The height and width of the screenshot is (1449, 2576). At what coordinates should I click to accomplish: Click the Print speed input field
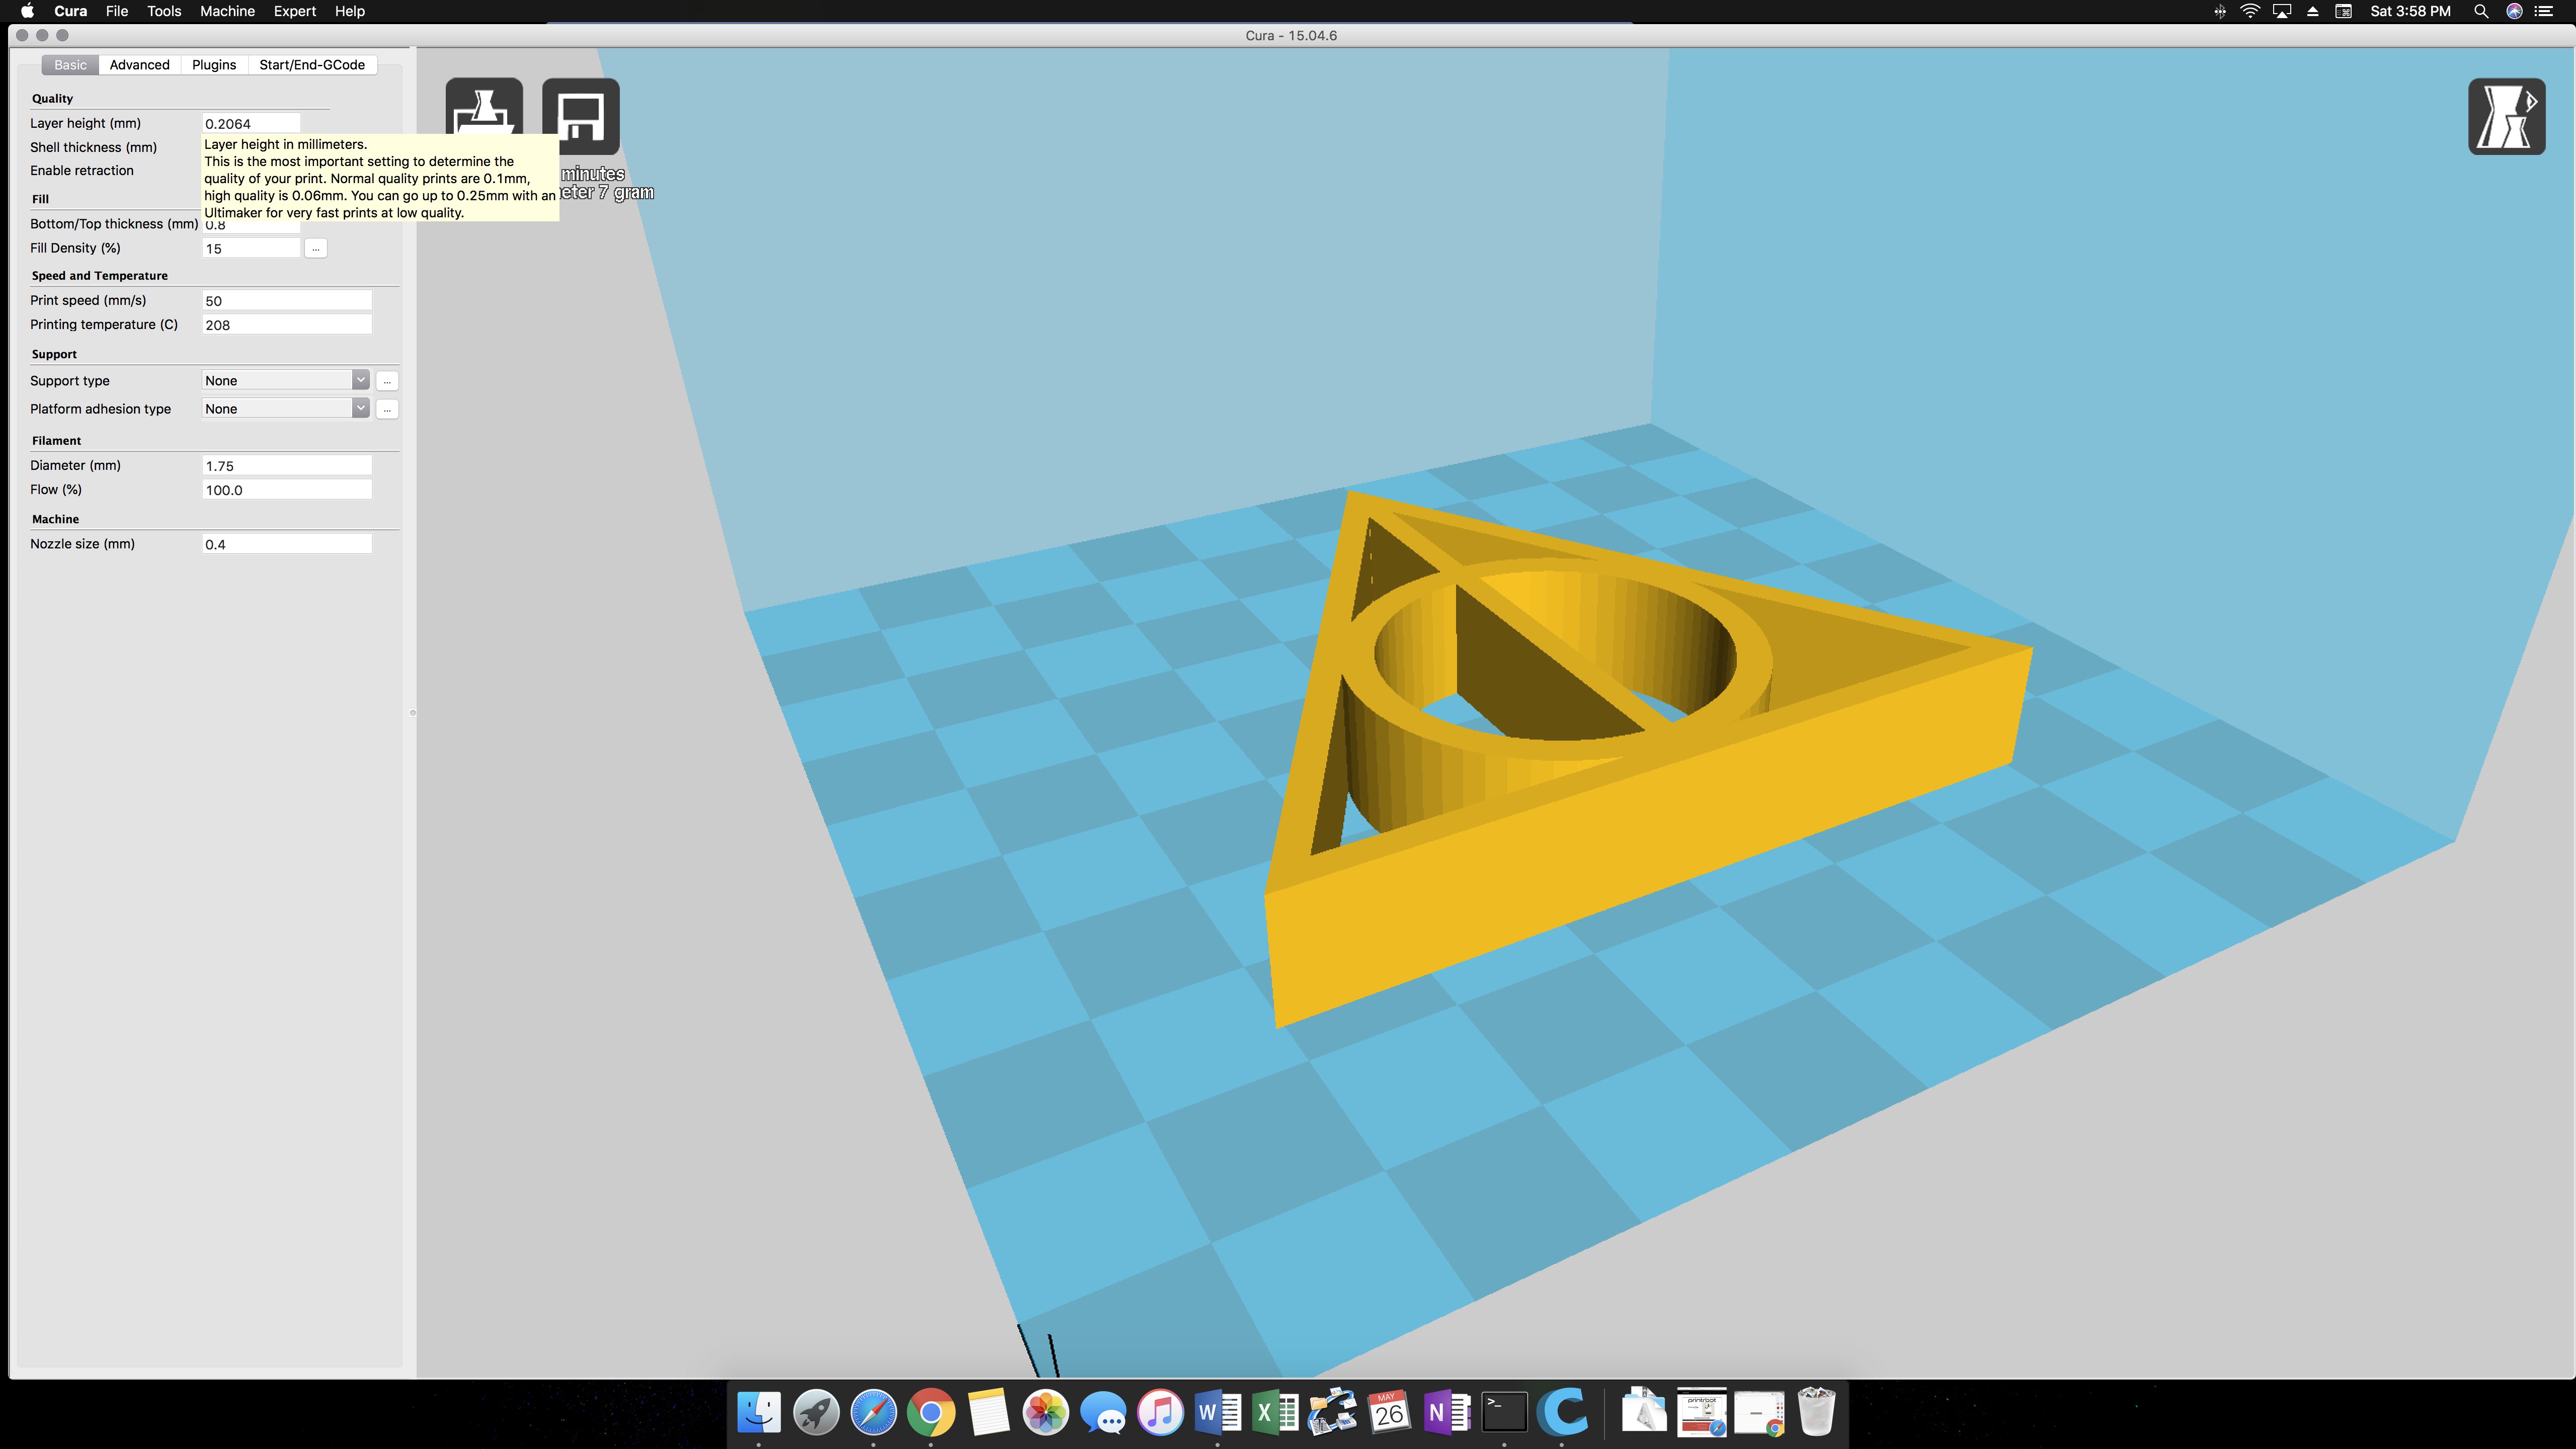287,300
